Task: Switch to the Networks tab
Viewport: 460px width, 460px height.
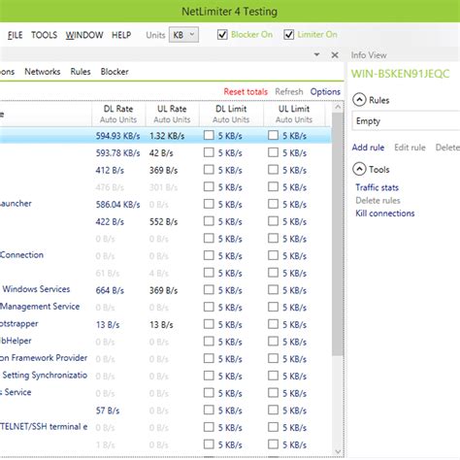Action: coord(43,72)
